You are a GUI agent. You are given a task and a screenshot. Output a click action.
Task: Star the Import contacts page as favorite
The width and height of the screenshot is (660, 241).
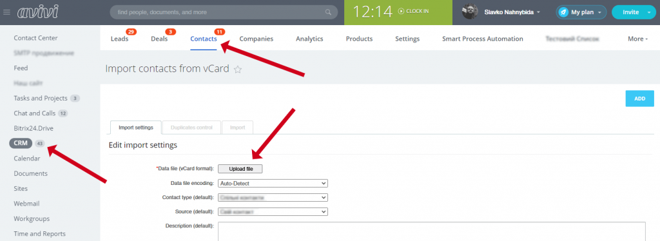point(238,70)
